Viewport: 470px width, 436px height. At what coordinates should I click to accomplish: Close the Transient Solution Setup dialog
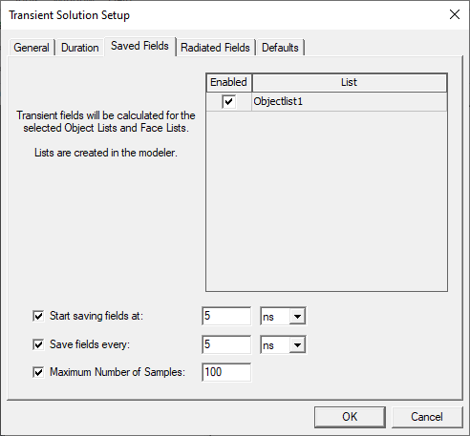click(x=455, y=14)
